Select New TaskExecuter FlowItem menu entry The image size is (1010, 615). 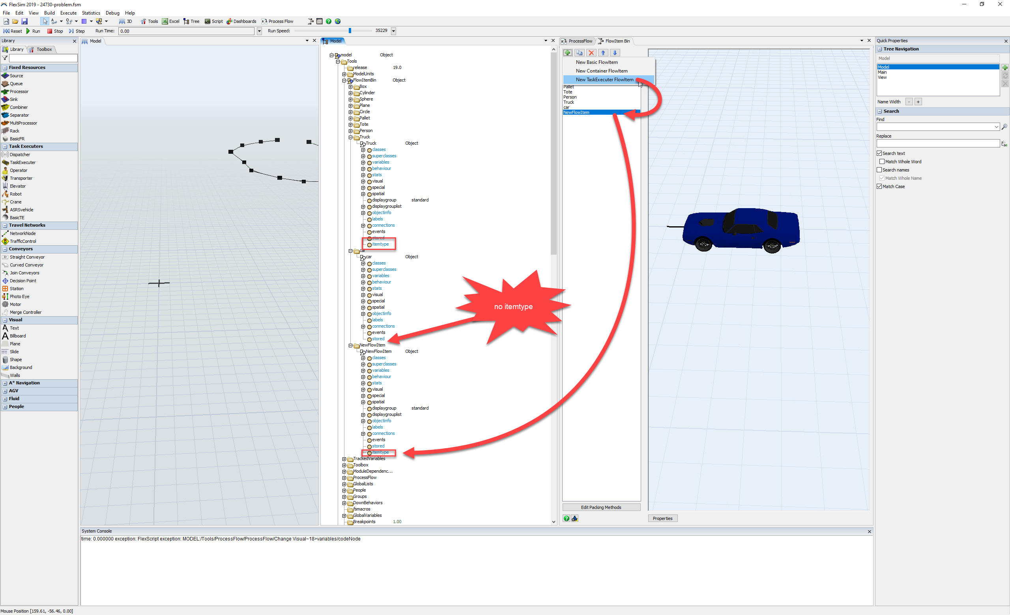coord(604,79)
